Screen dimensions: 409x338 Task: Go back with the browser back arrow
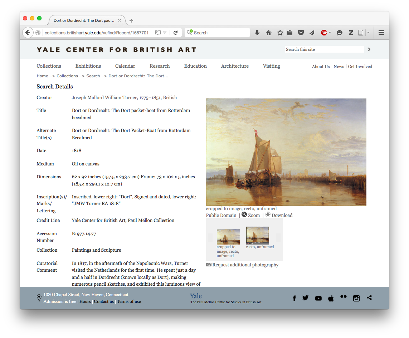[28, 33]
